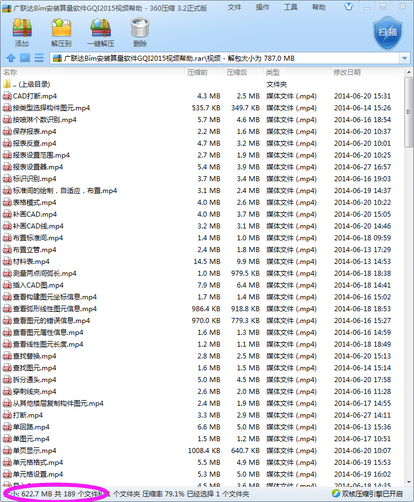414x502 pixels.
Task: Select the 插入CAD图.mp4 file icon
Action: 7,285
